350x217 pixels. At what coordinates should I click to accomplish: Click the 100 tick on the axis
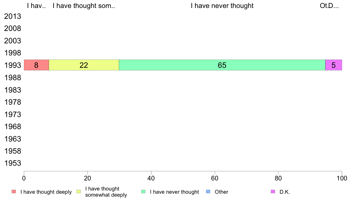[x=342, y=178]
